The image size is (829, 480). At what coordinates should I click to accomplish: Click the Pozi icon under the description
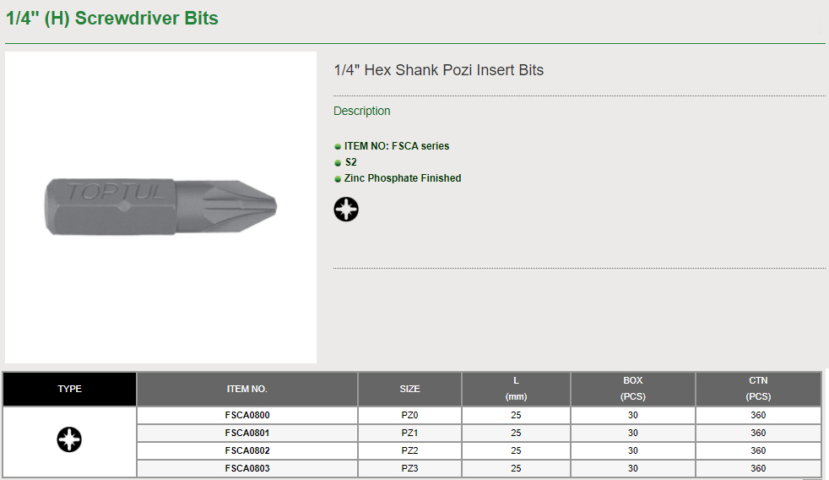click(x=346, y=209)
